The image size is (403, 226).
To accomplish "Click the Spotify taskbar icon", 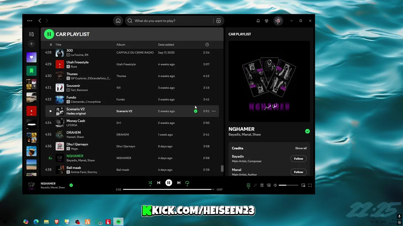I will [x=118, y=222].
